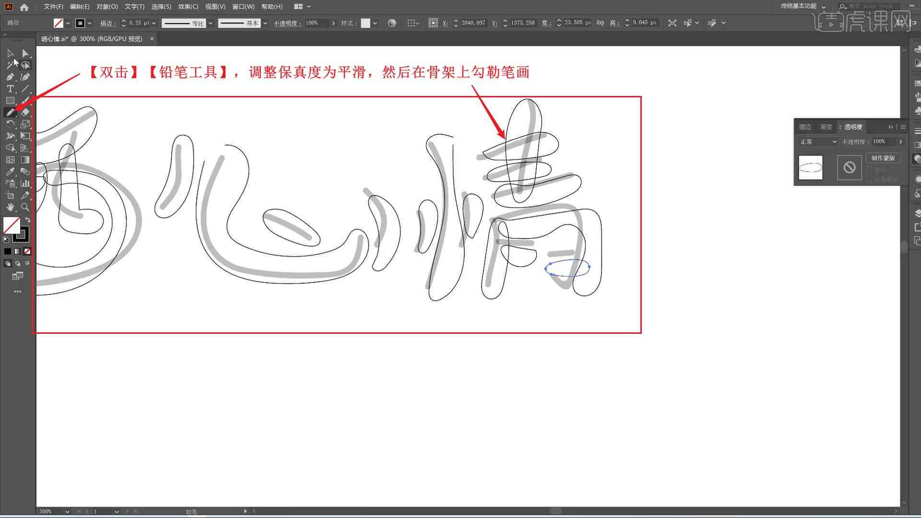Open the workspace switcher 传统基本功能

coord(803,6)
